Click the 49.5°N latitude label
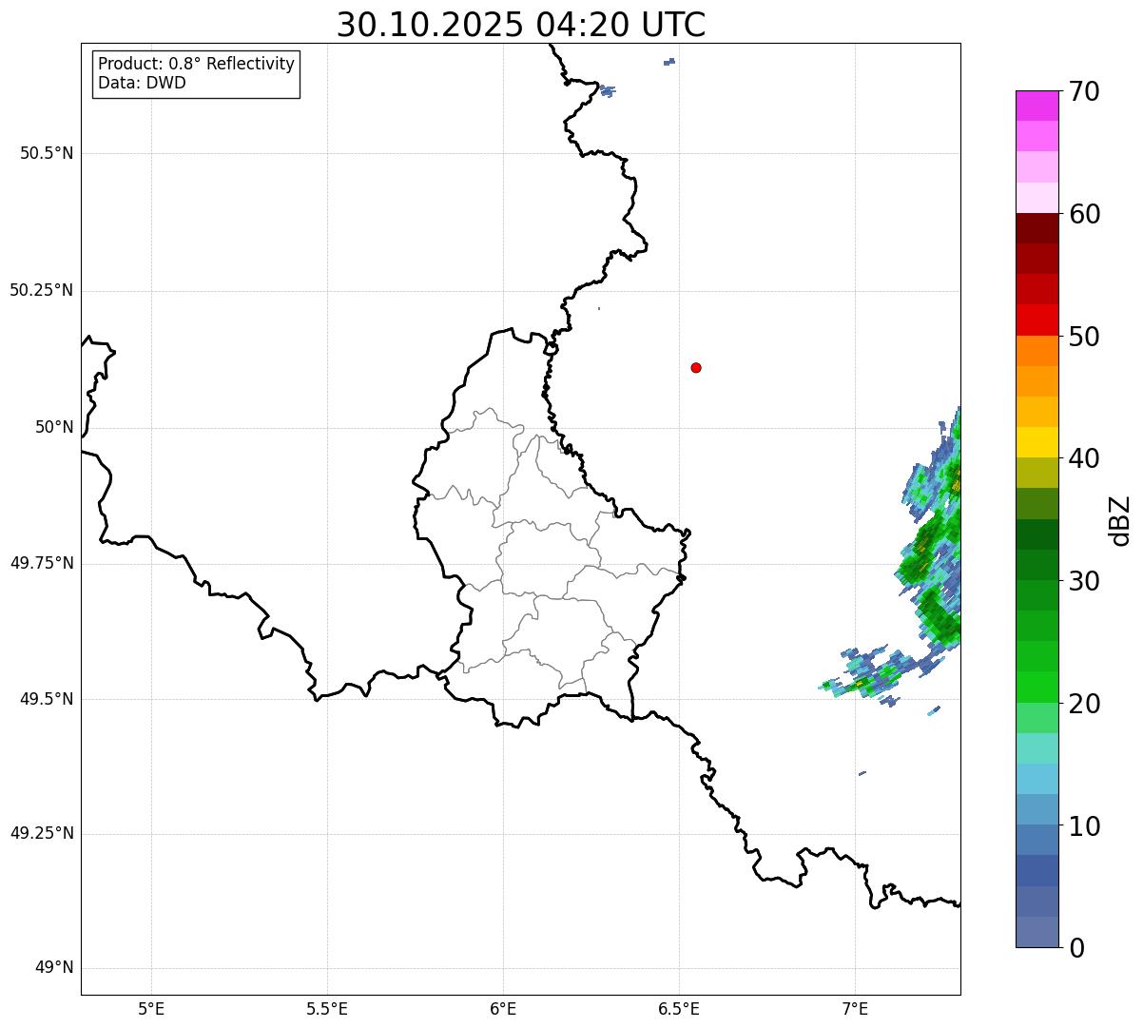1143x1028 pixels. [47, 699]
